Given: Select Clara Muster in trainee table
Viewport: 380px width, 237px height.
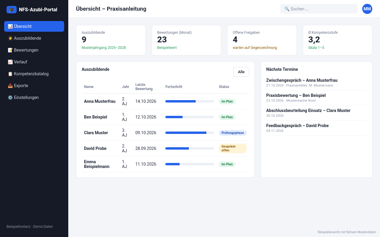Looking at the screenshot, I should [x=96, y=133].
